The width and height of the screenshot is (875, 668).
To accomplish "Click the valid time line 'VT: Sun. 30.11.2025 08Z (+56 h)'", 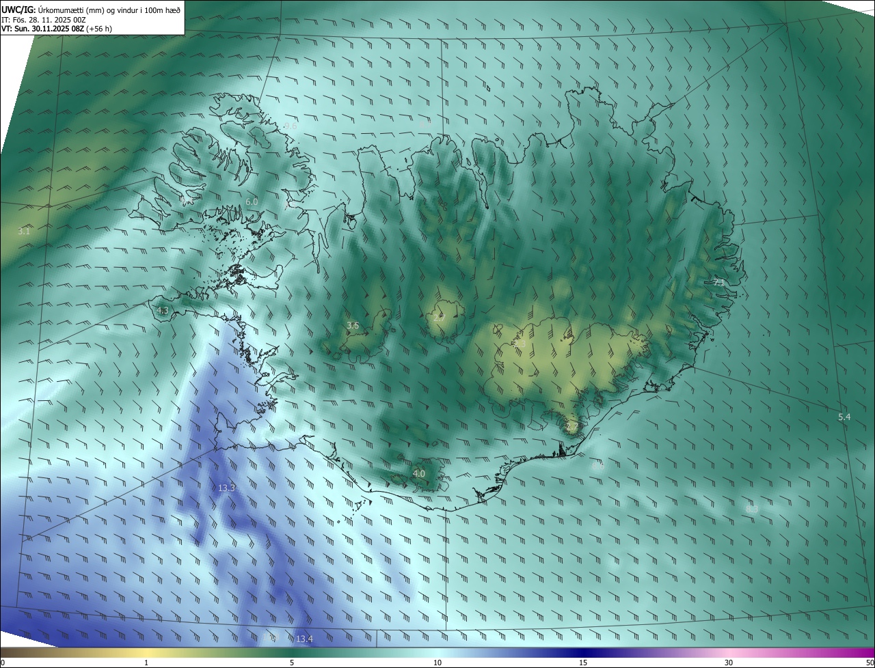I will (57, 29).
